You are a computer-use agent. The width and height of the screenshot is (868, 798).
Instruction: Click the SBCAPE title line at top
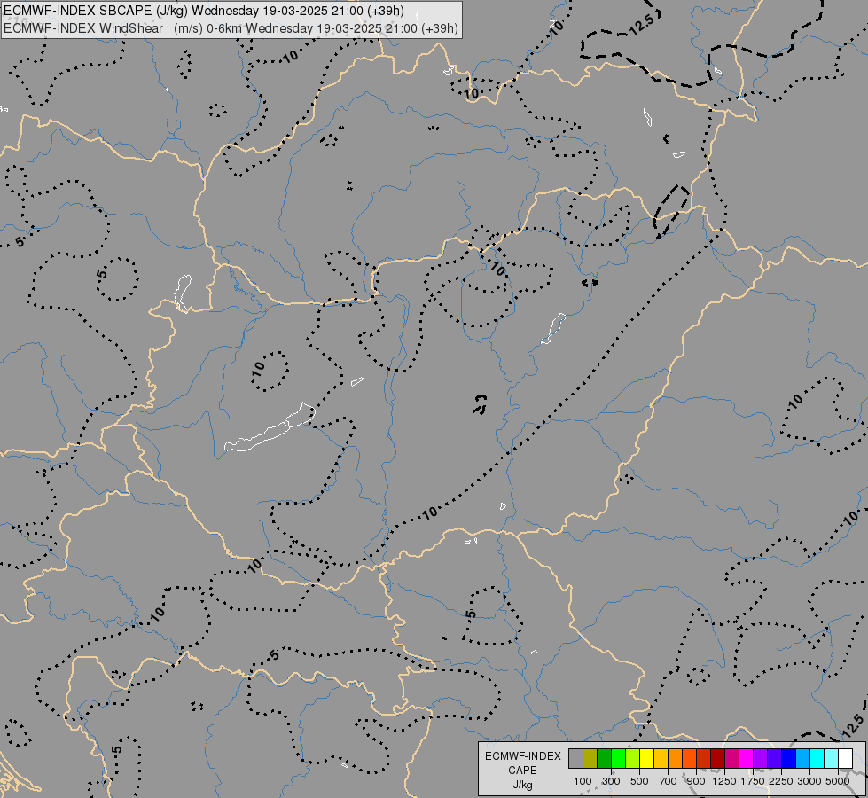(204, 11)
